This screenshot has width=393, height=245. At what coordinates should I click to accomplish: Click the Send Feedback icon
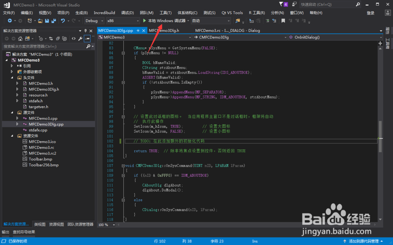tap(294, 4)
